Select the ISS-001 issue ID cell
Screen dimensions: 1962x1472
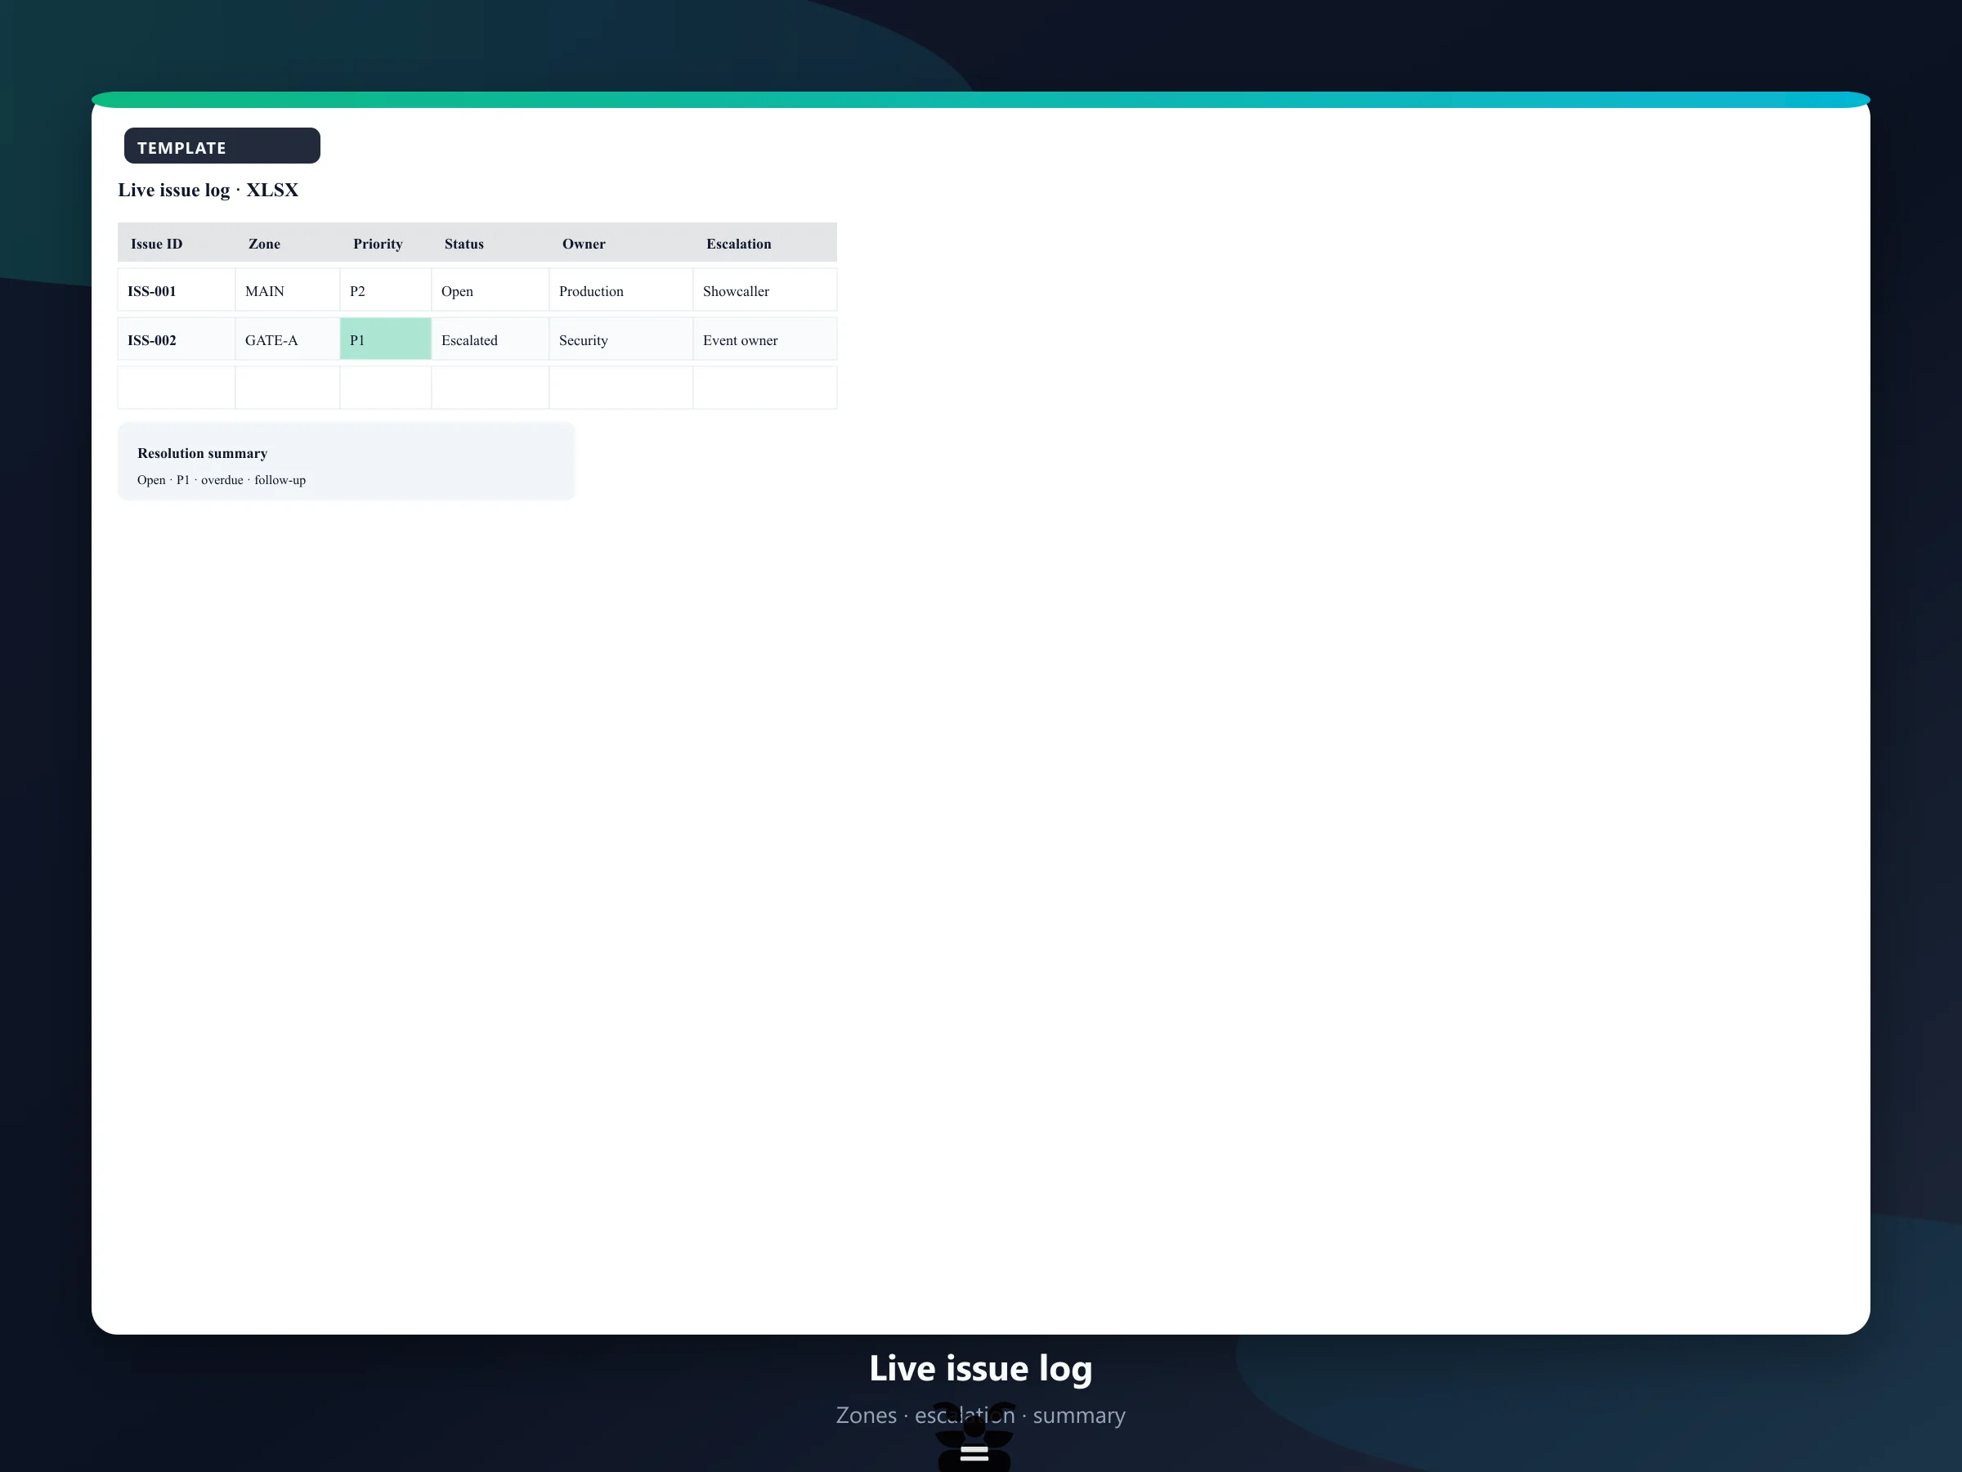pos(177,290)
